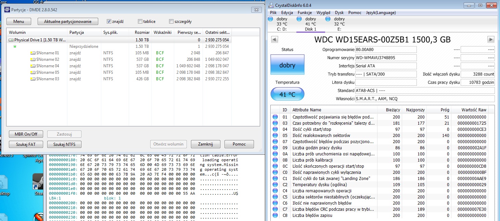
Task: Click the $Noname 01 volume icon
Action: (33, 53)
